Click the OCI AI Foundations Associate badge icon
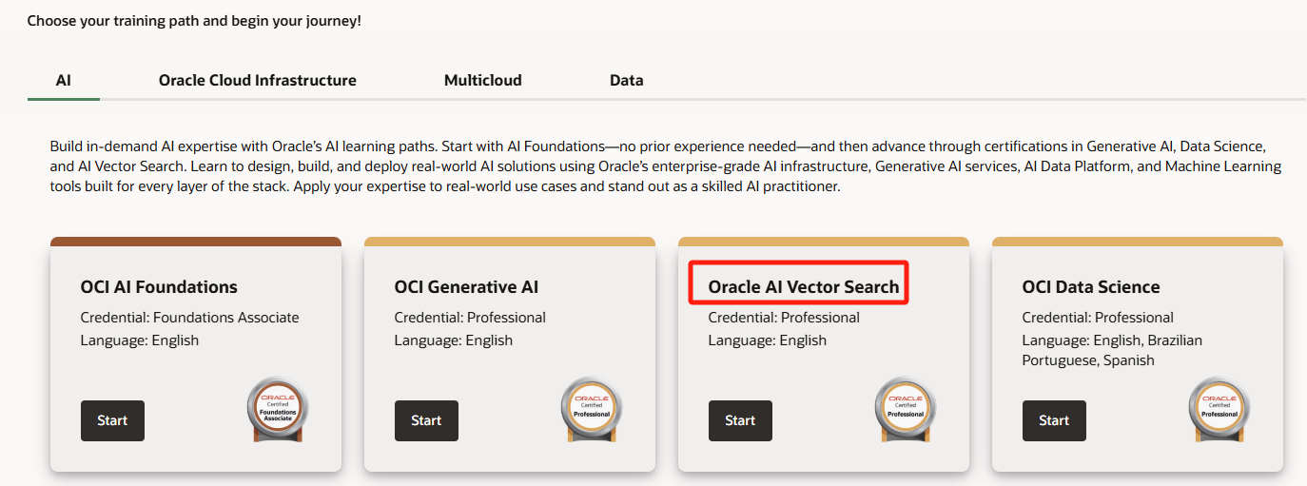 tap(278, 409)
